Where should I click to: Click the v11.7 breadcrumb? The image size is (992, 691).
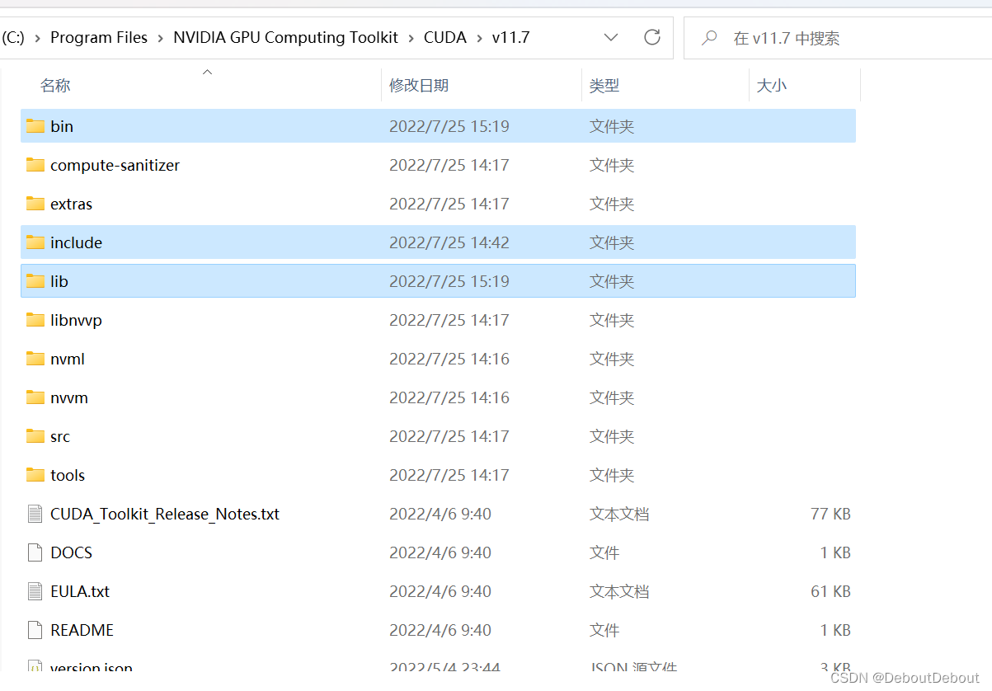(510, 38)
